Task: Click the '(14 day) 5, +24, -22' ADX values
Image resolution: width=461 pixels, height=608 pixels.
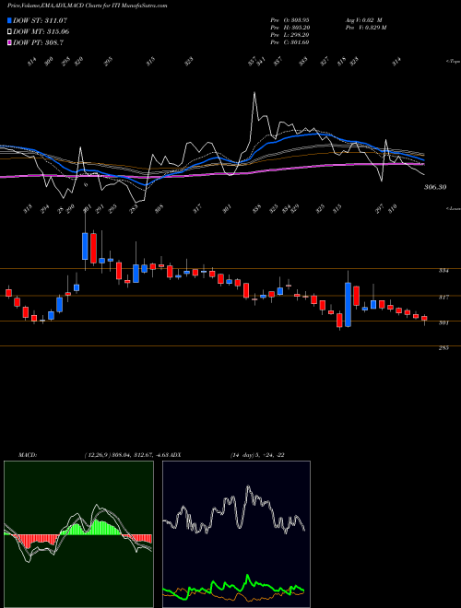Action: (x=257, y=455)
